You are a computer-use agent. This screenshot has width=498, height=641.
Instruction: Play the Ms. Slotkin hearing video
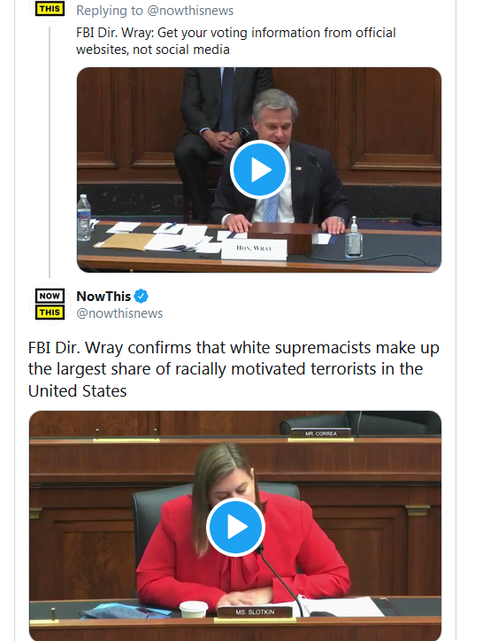point(235,527)
